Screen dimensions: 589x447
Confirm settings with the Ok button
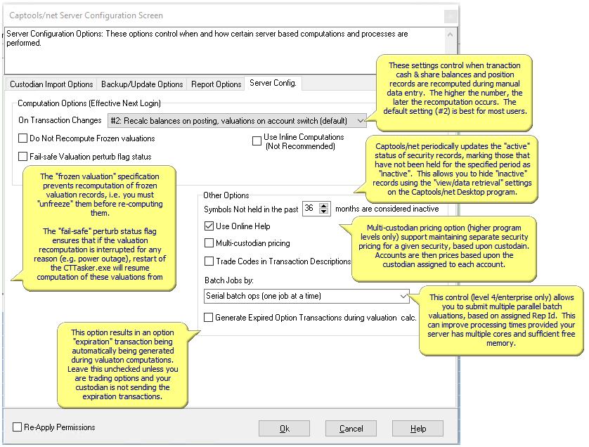284,428
